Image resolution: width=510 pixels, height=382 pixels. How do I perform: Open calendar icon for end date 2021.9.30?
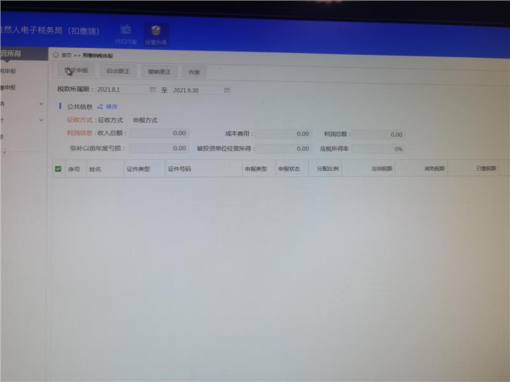point(226,90)
